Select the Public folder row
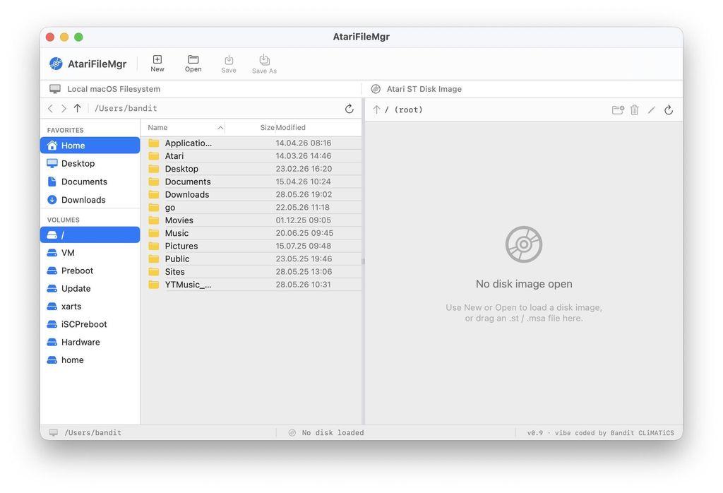The width and height of the screenshot is (723, 493). point(252,259)
